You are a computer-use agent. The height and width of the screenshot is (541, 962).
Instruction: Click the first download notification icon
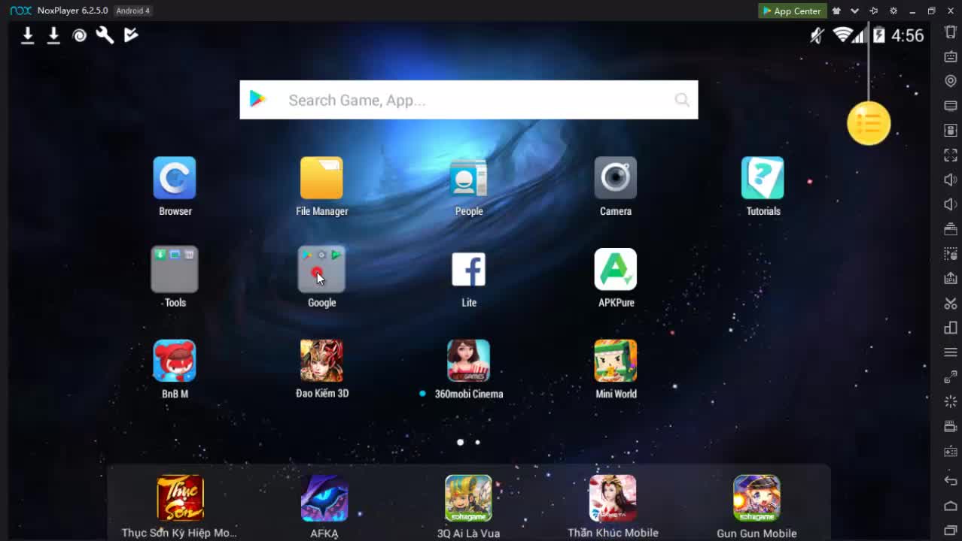[x=28, y=35]
